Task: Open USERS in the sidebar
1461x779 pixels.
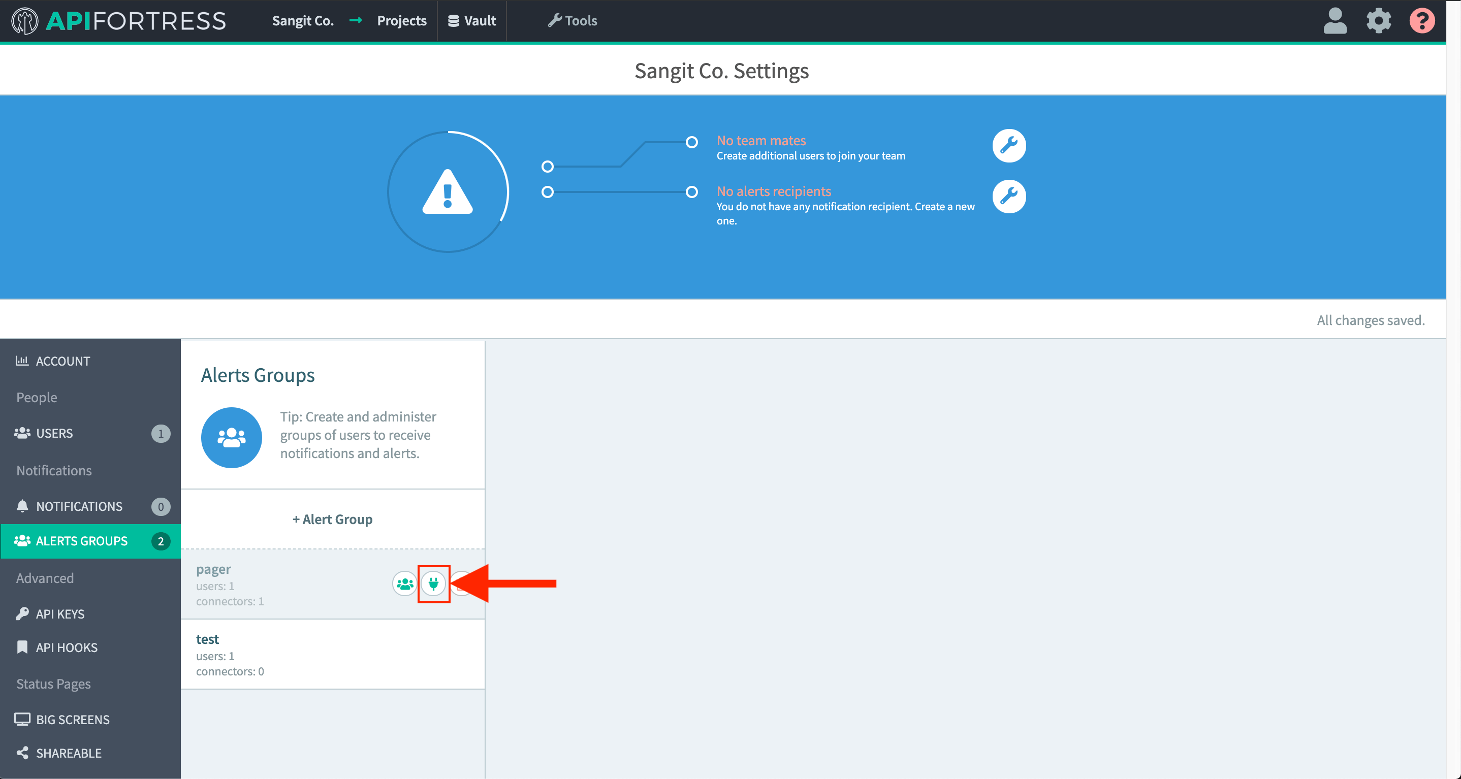Action: click(x=54, y=433)
